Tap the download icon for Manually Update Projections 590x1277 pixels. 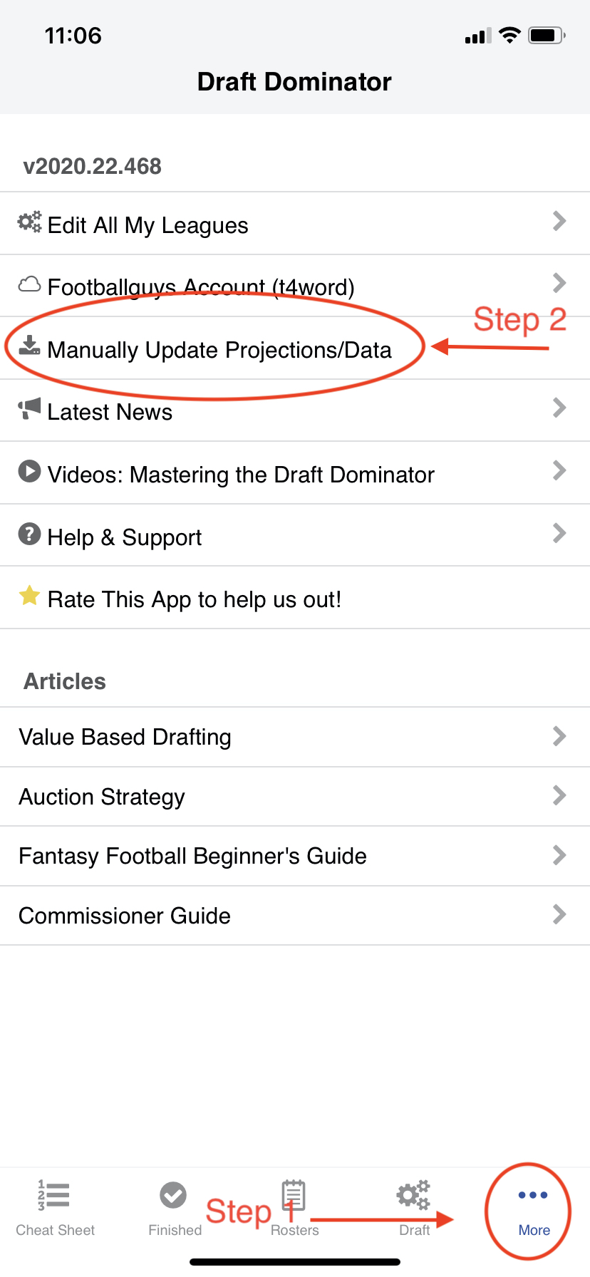coord(29,346)
